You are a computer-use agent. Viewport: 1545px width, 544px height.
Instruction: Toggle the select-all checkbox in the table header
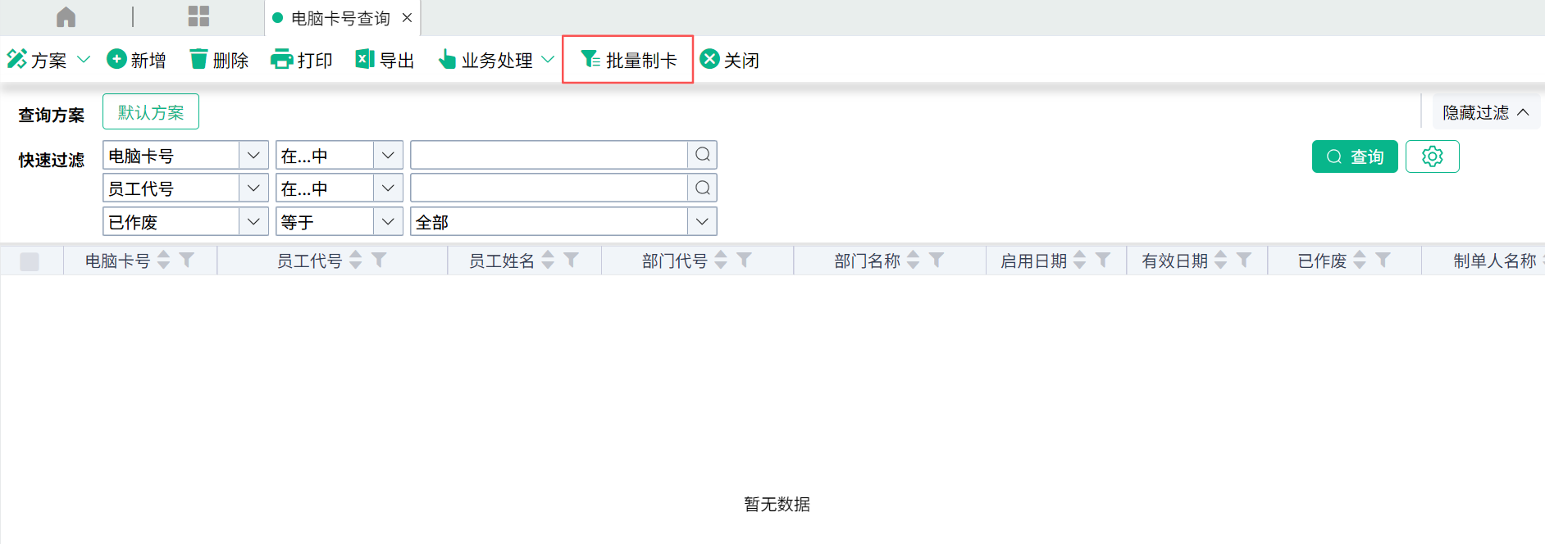click(x=30, y=261)
